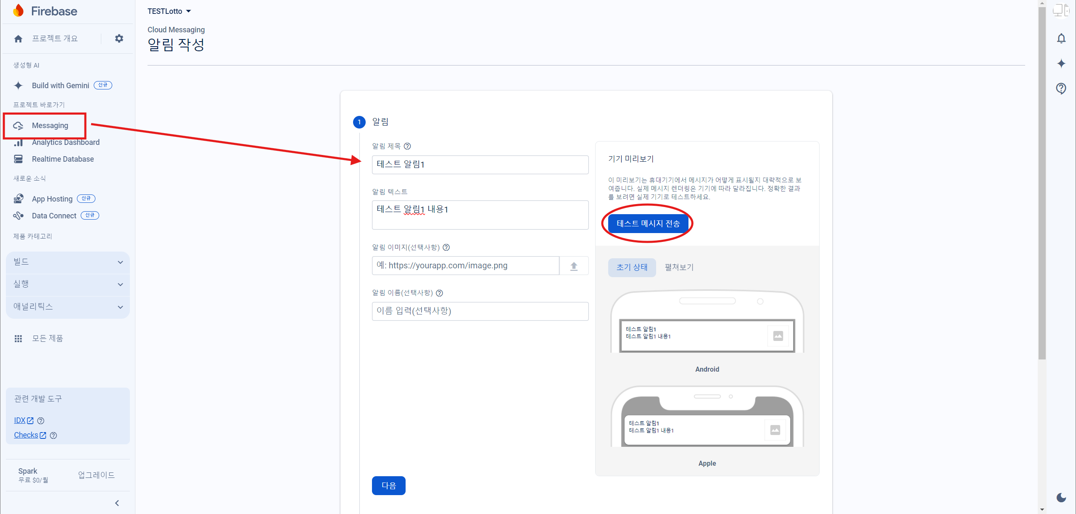Image resolution: width=1076 pixels, height=514 pixels.
Task: Open the 모든 제품 grid icon
Action: (x=18, y=338)
